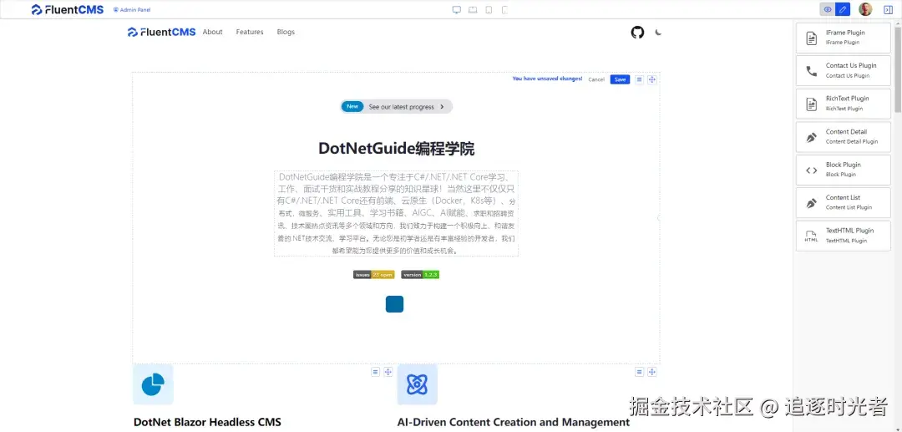Viewport: 902px width, 432px height.
Task: Switch to preview mode with eye icon
Action: (828, 9)
